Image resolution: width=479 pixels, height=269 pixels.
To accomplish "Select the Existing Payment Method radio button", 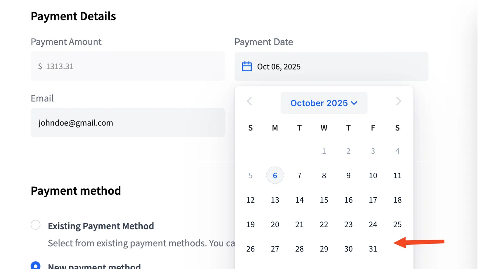I will 36,225.
